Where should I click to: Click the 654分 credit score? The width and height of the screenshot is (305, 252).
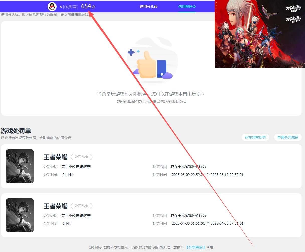click(88, 6)
